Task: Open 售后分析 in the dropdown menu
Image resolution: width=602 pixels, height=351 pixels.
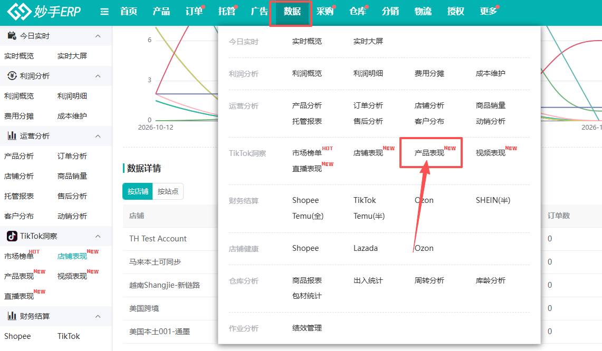Action: tap(368, 121)
